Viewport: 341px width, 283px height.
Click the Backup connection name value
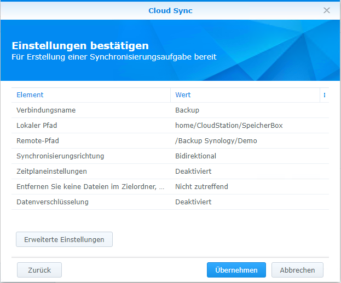pyautogui.click(x=187, y=110)
